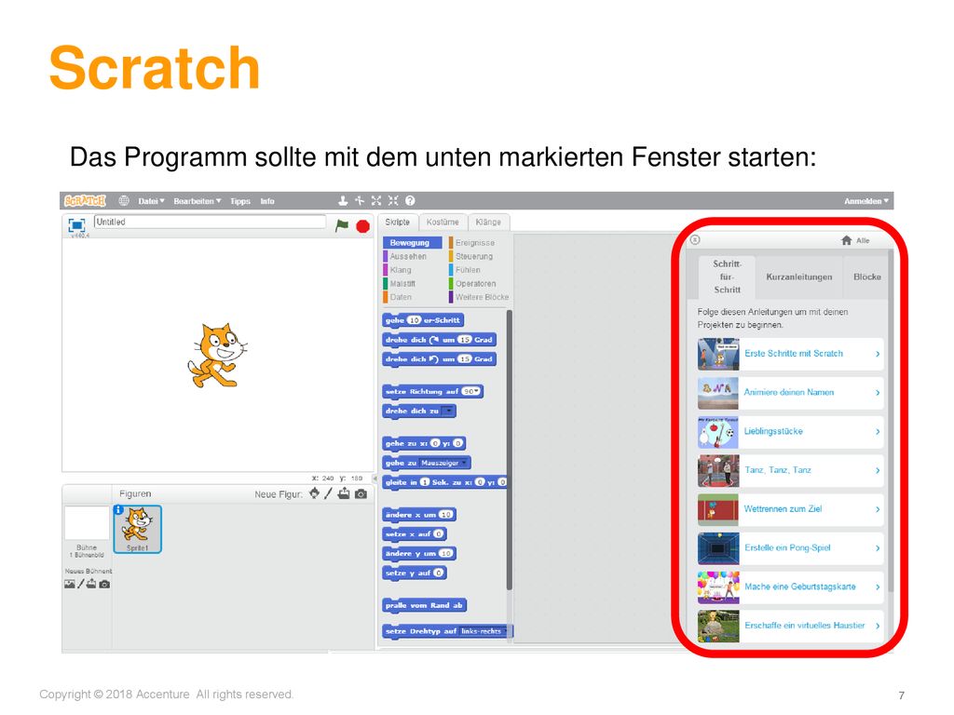Image resolution: width=954 pixels, height=715 pixels.
Task: Click Alle link in tips panel
Action: [x=863, y=241]
